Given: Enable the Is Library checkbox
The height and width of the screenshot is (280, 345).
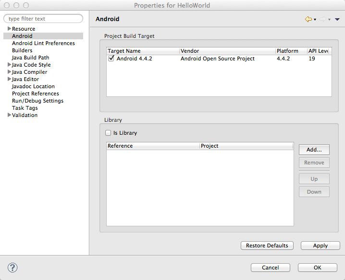Looking at the screenshot, I should pyautogui.click(x=108, y=133).
